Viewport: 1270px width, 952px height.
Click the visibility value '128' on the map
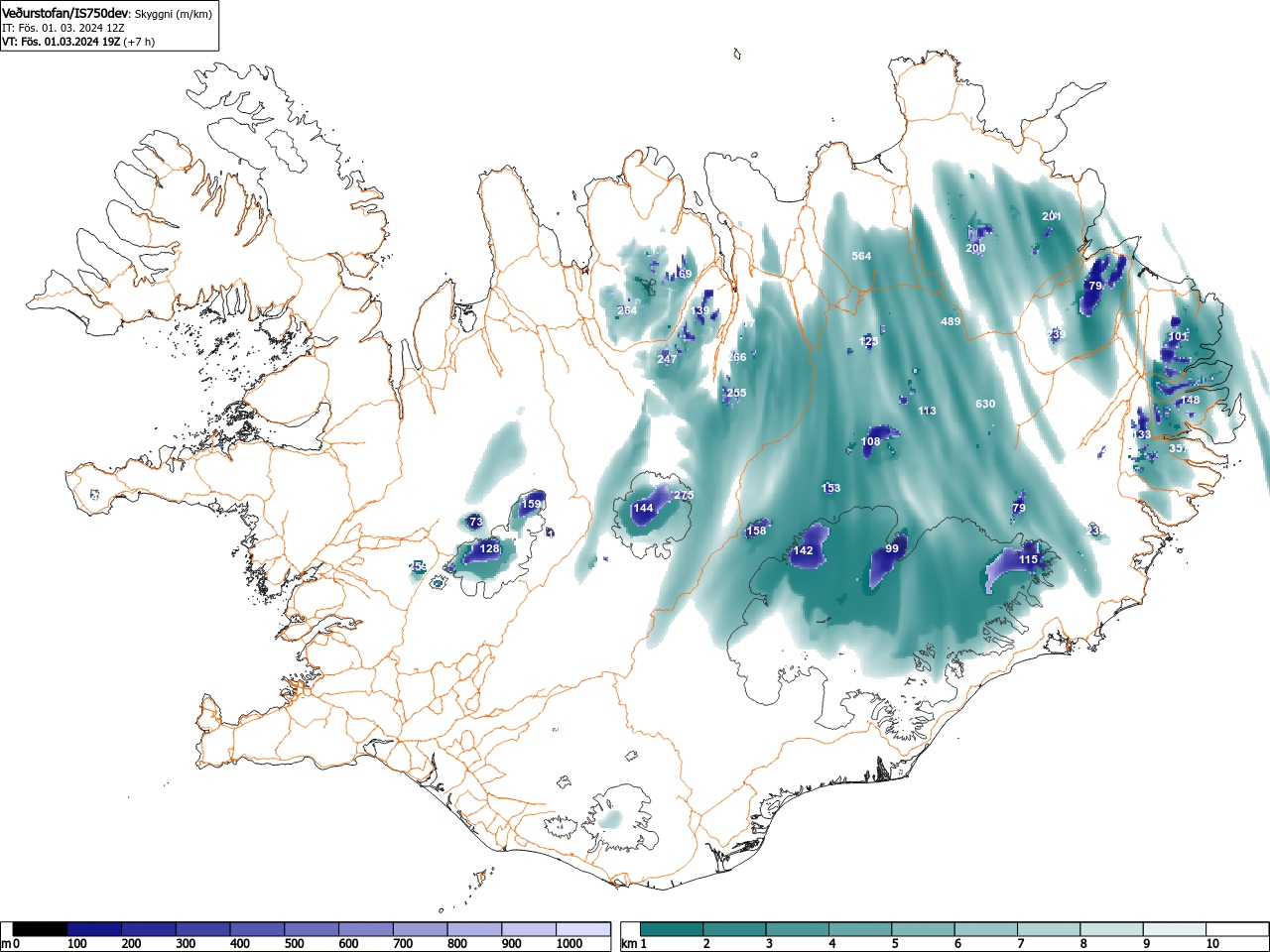point(489,548)
